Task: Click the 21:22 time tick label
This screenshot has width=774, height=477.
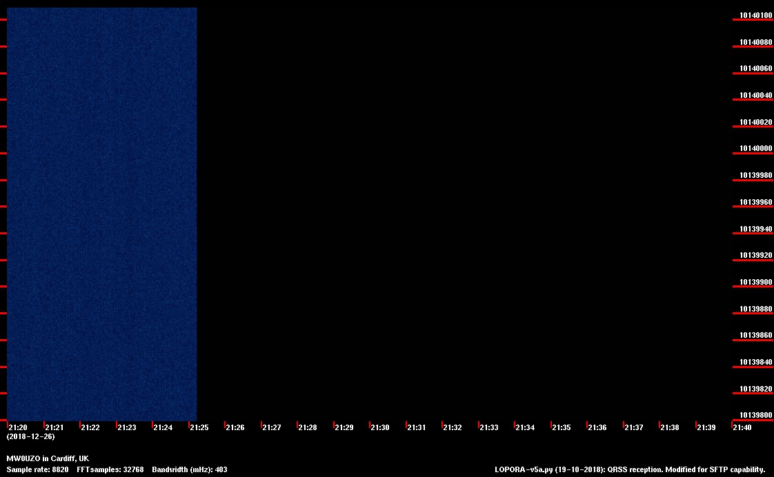Action: [90, 427]
